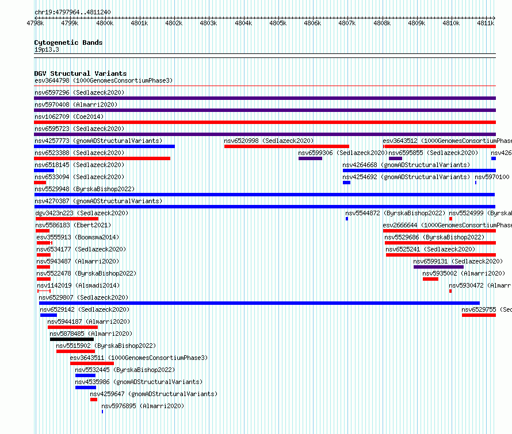Select the esv3643512 1000Genomes label
The width and height of the screenshot is (512, 434).
point(448,141)
